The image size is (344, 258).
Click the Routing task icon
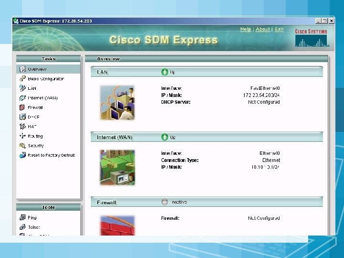click(x=22, y=136)
